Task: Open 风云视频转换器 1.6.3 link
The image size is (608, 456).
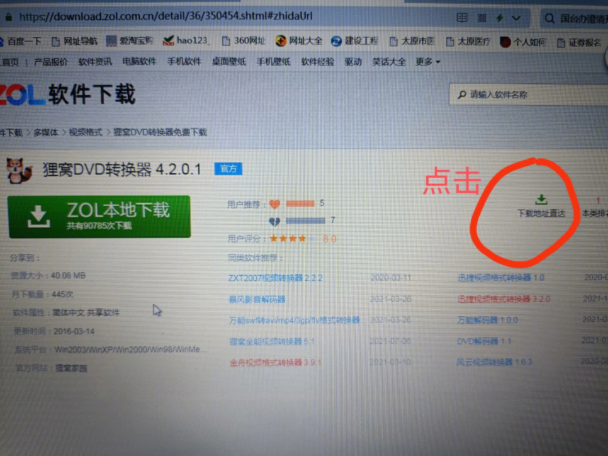Action: [x=494, y=362]
